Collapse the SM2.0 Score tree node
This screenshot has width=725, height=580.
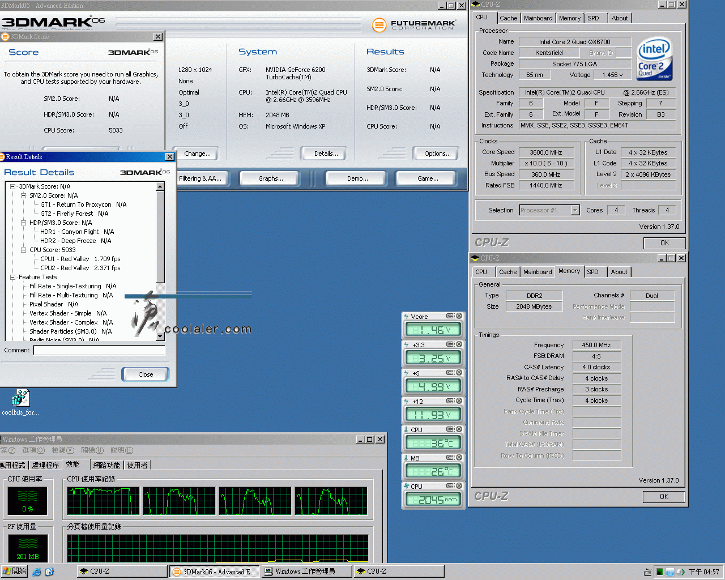(23, 195)
